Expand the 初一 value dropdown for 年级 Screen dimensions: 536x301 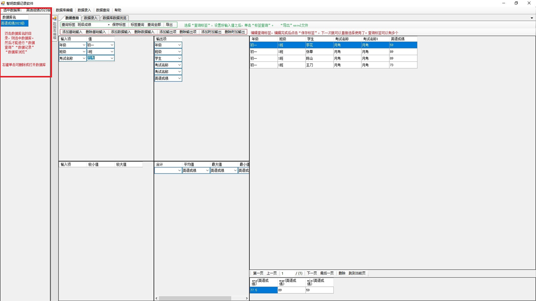[x=112, y=45]
